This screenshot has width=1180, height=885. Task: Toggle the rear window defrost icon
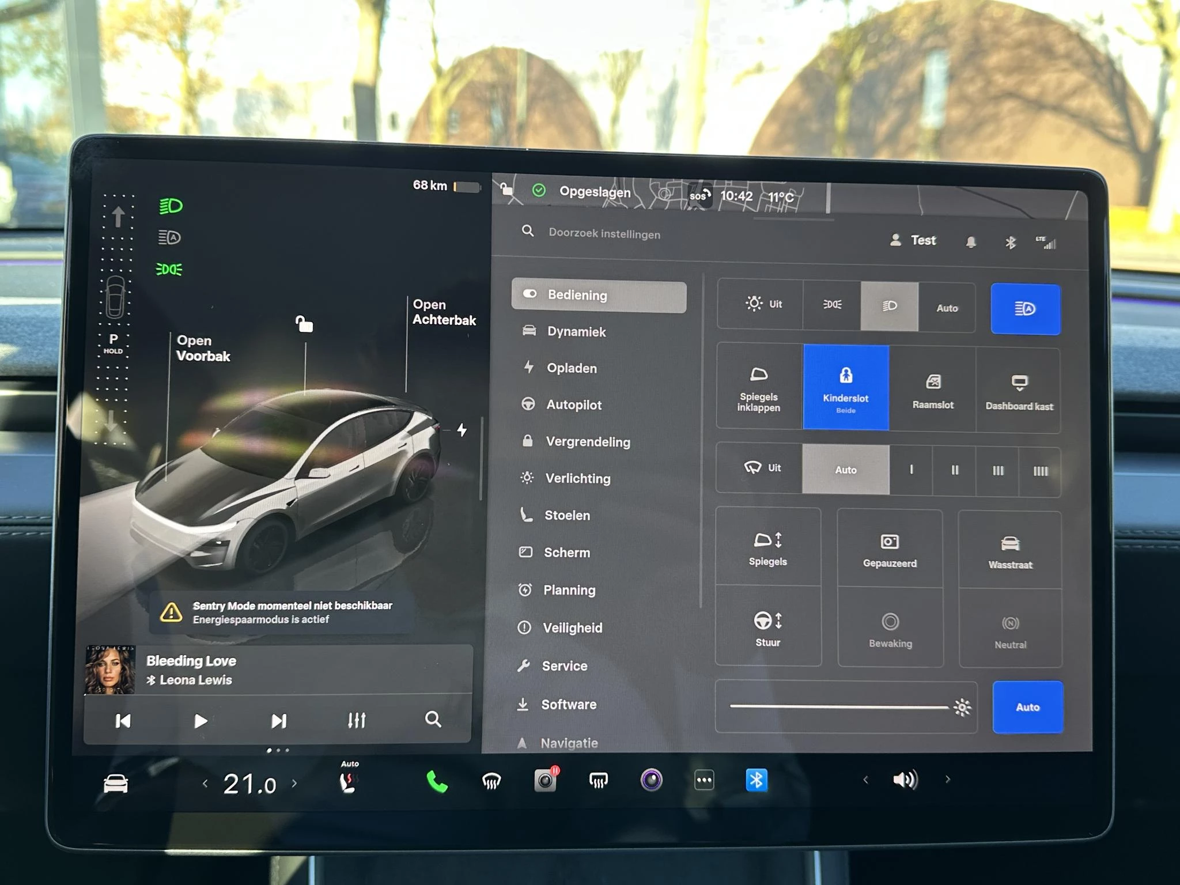(x=597, y=781)
